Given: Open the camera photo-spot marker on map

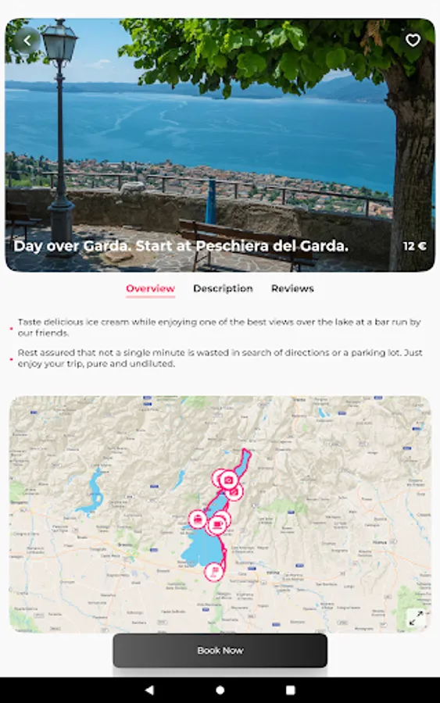Looking at the screenshot, I should click(x=229, y=480).
